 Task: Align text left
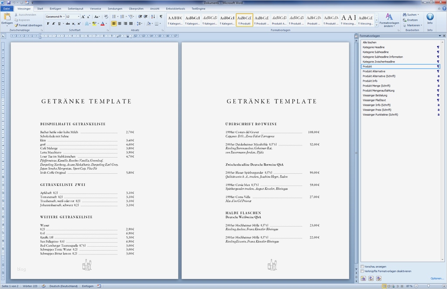tap(114, 24)
